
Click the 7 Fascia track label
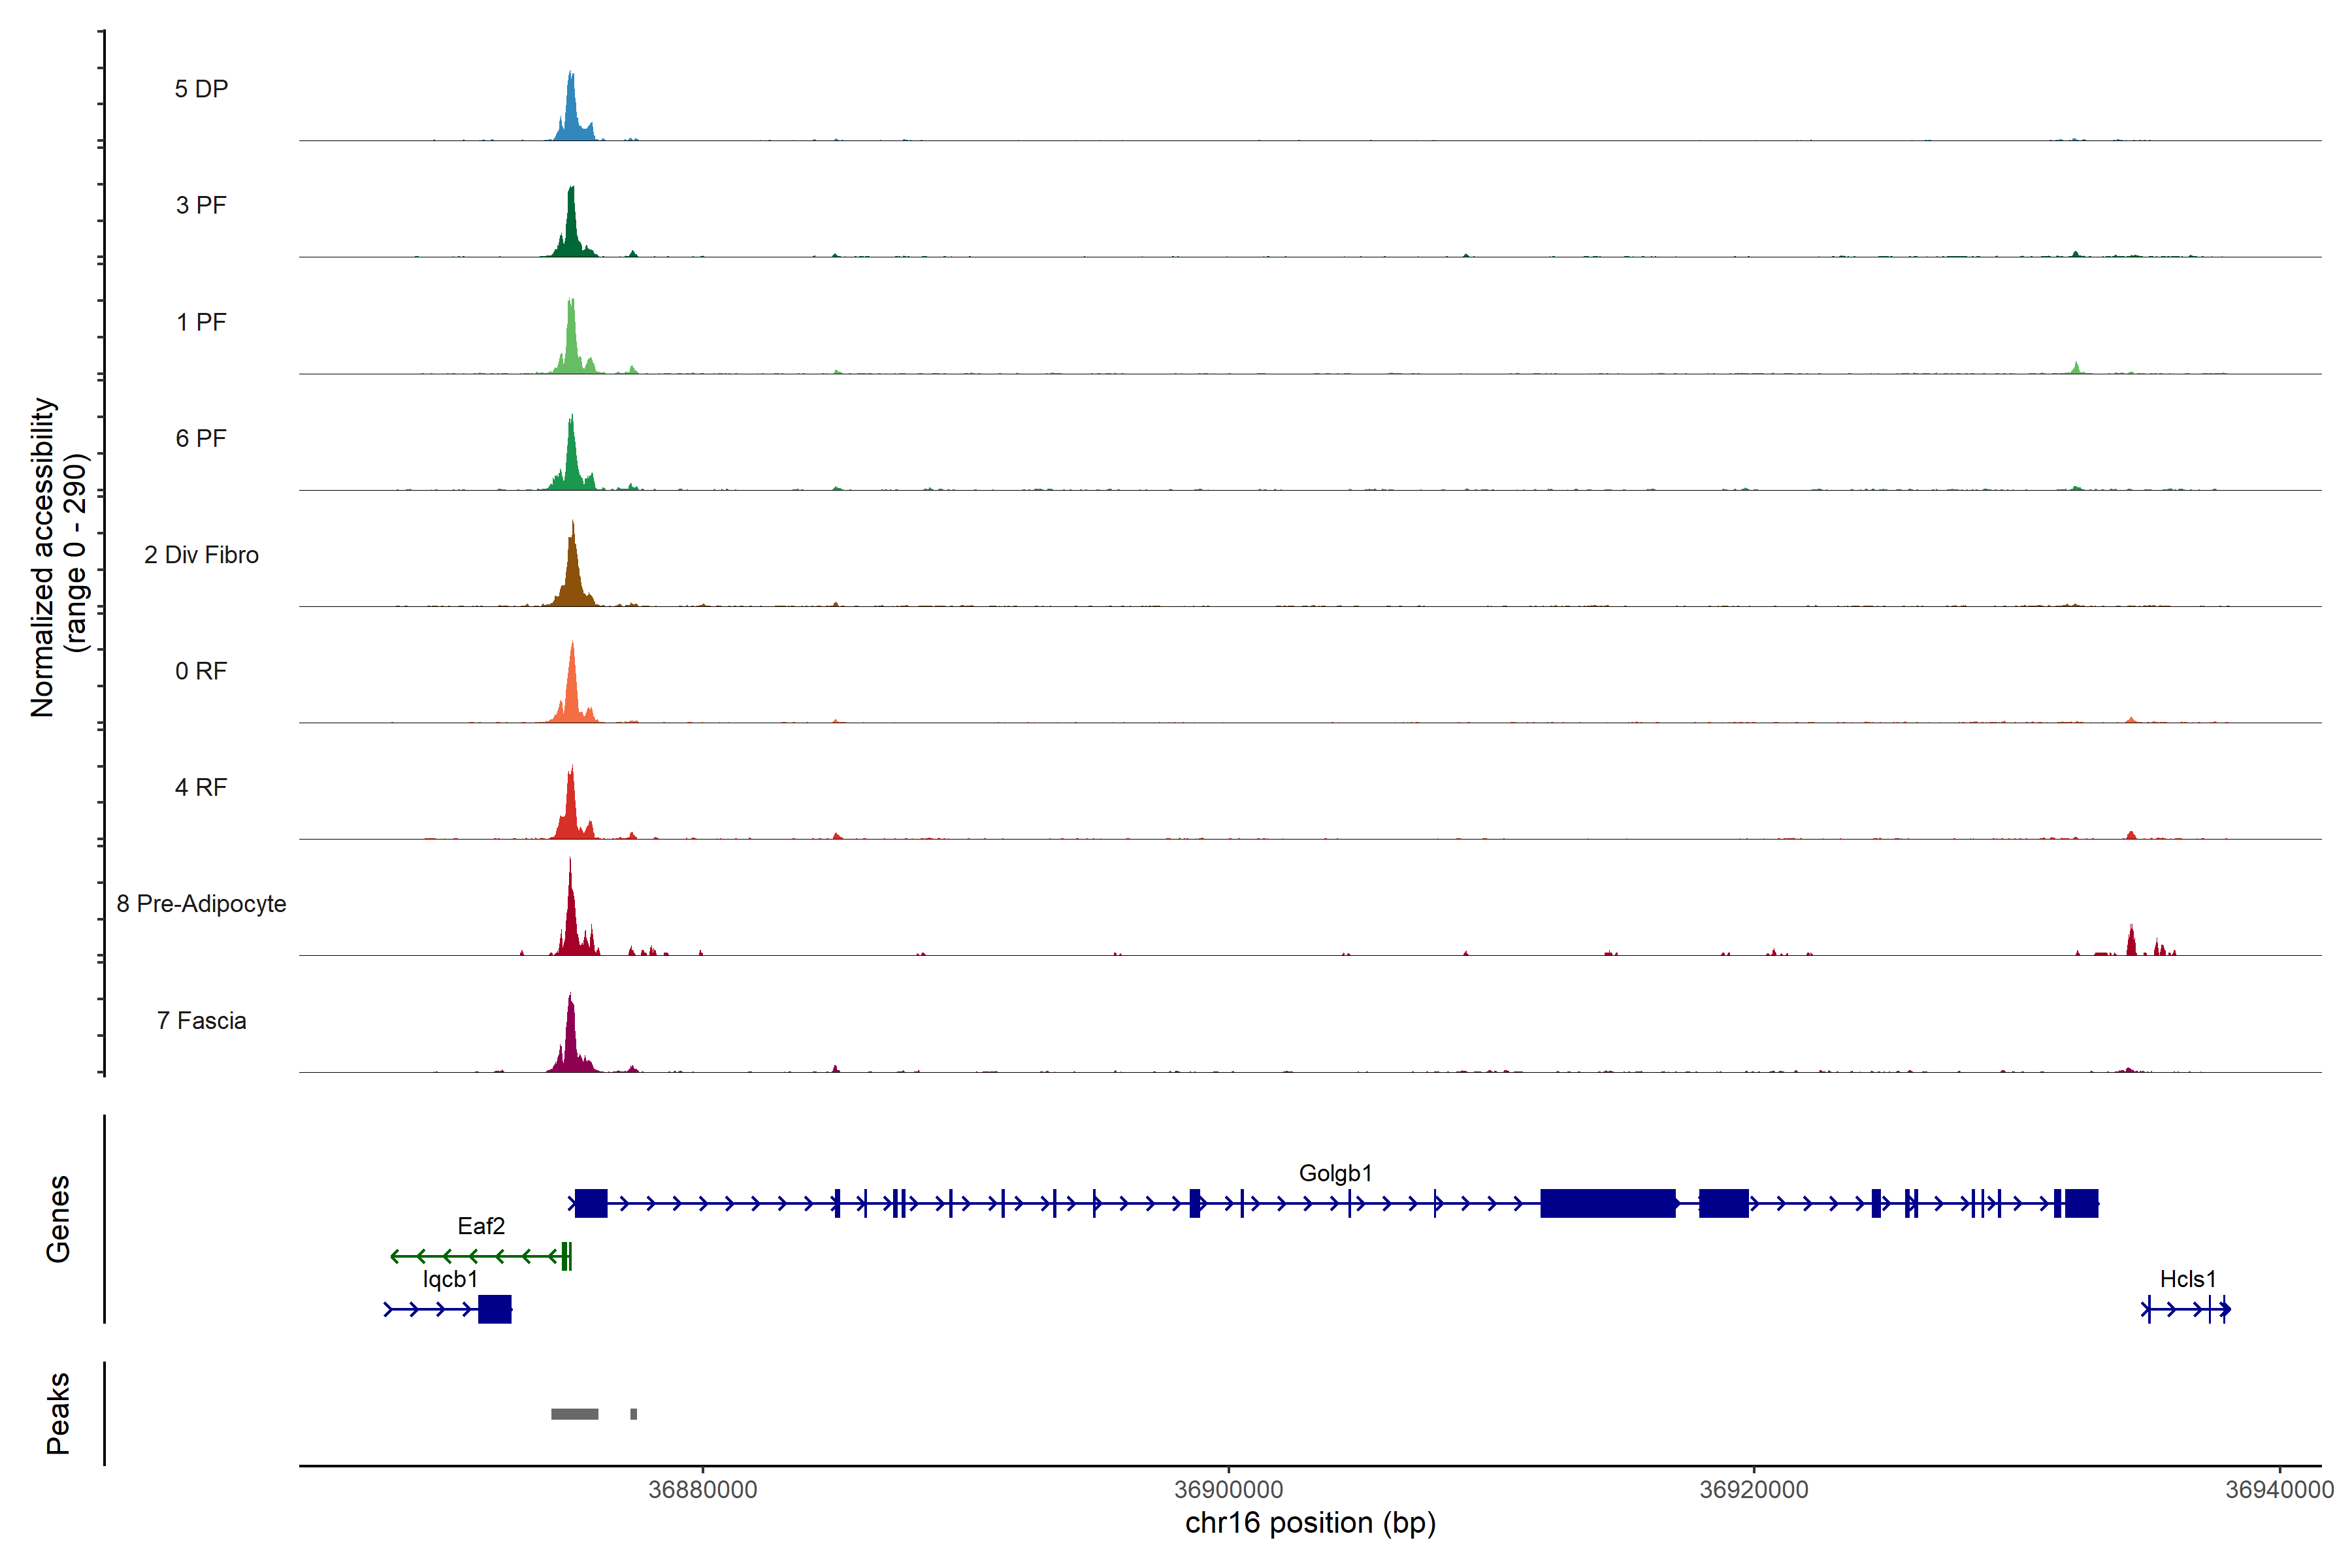coord(201,1021)
